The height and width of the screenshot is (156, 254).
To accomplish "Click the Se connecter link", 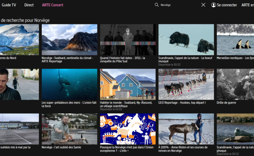I will (227, 5).
